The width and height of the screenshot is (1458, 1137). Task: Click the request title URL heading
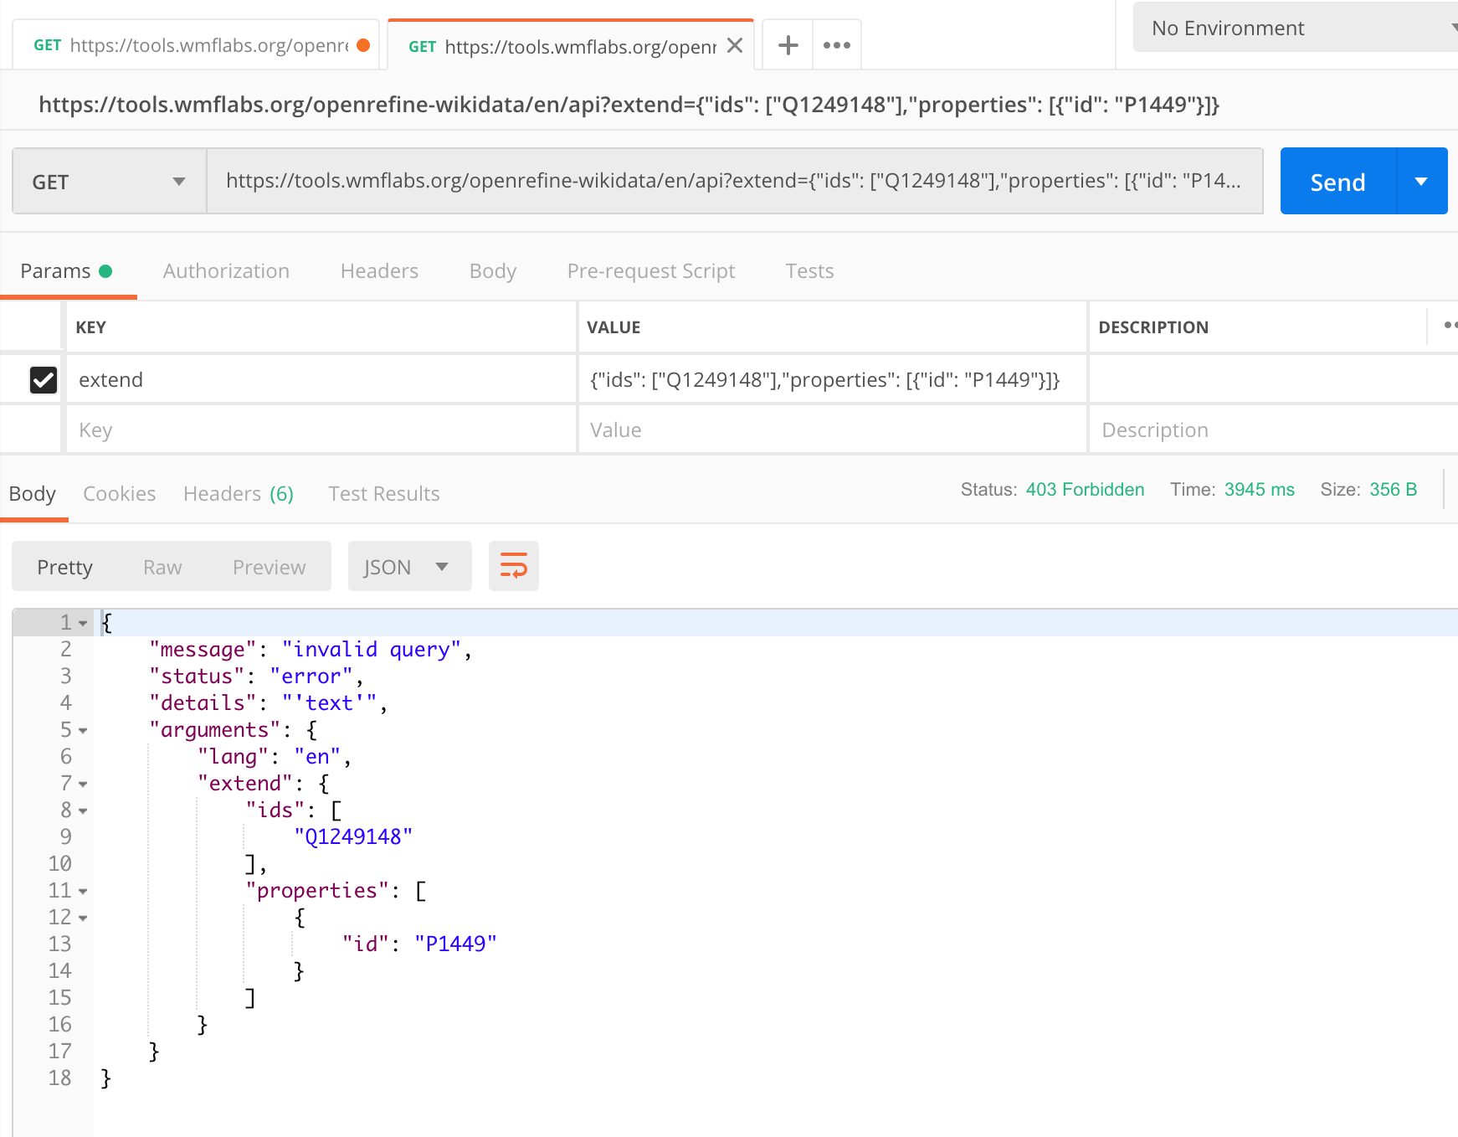tap(629, 105)
